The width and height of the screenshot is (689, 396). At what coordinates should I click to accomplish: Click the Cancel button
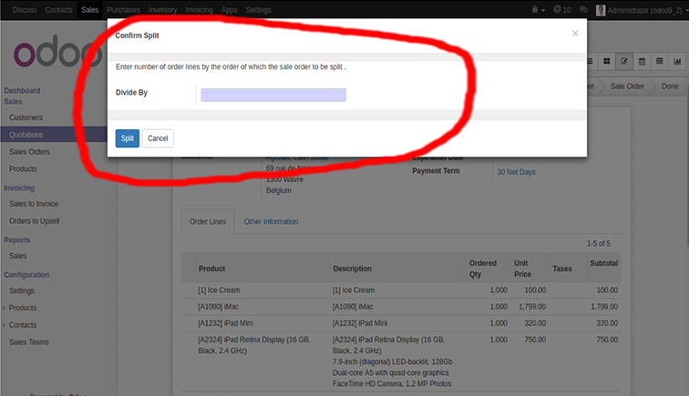click(x=158, y=138)
